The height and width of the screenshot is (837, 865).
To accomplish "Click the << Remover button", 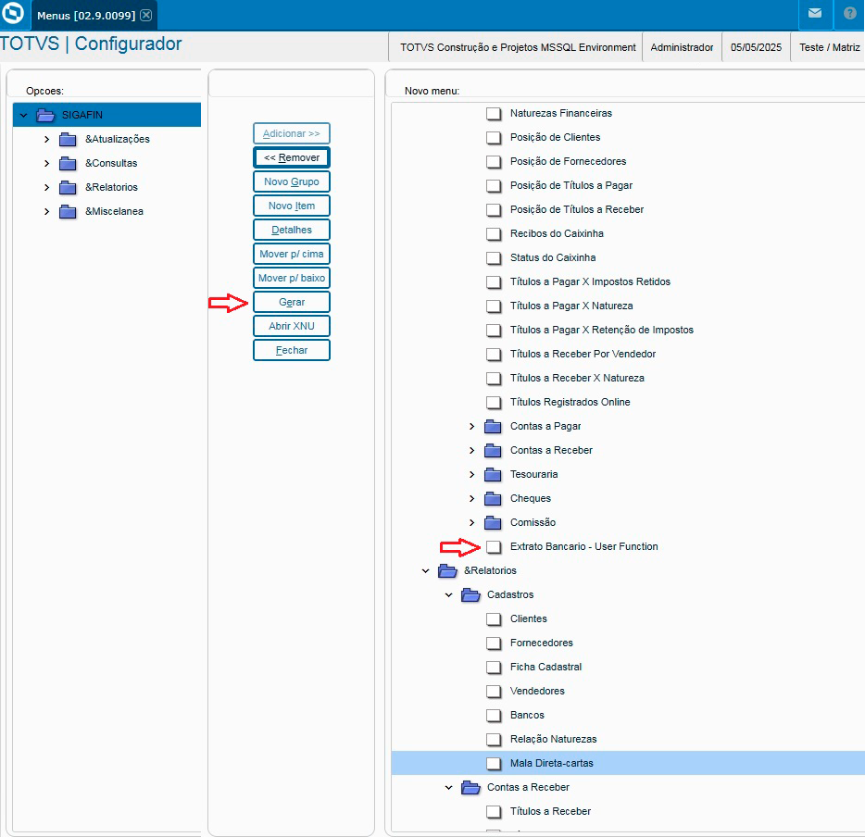I will point(292,157).
